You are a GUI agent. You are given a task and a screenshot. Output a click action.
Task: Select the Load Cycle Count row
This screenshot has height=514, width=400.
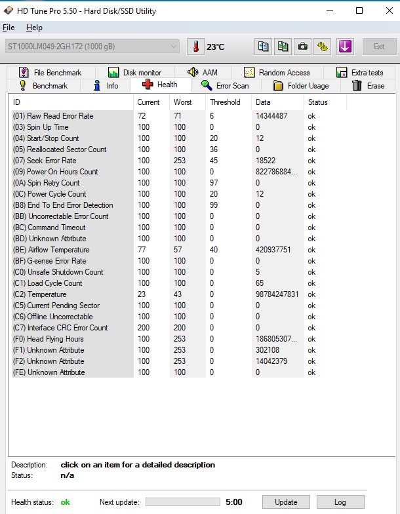pos(179,283)
